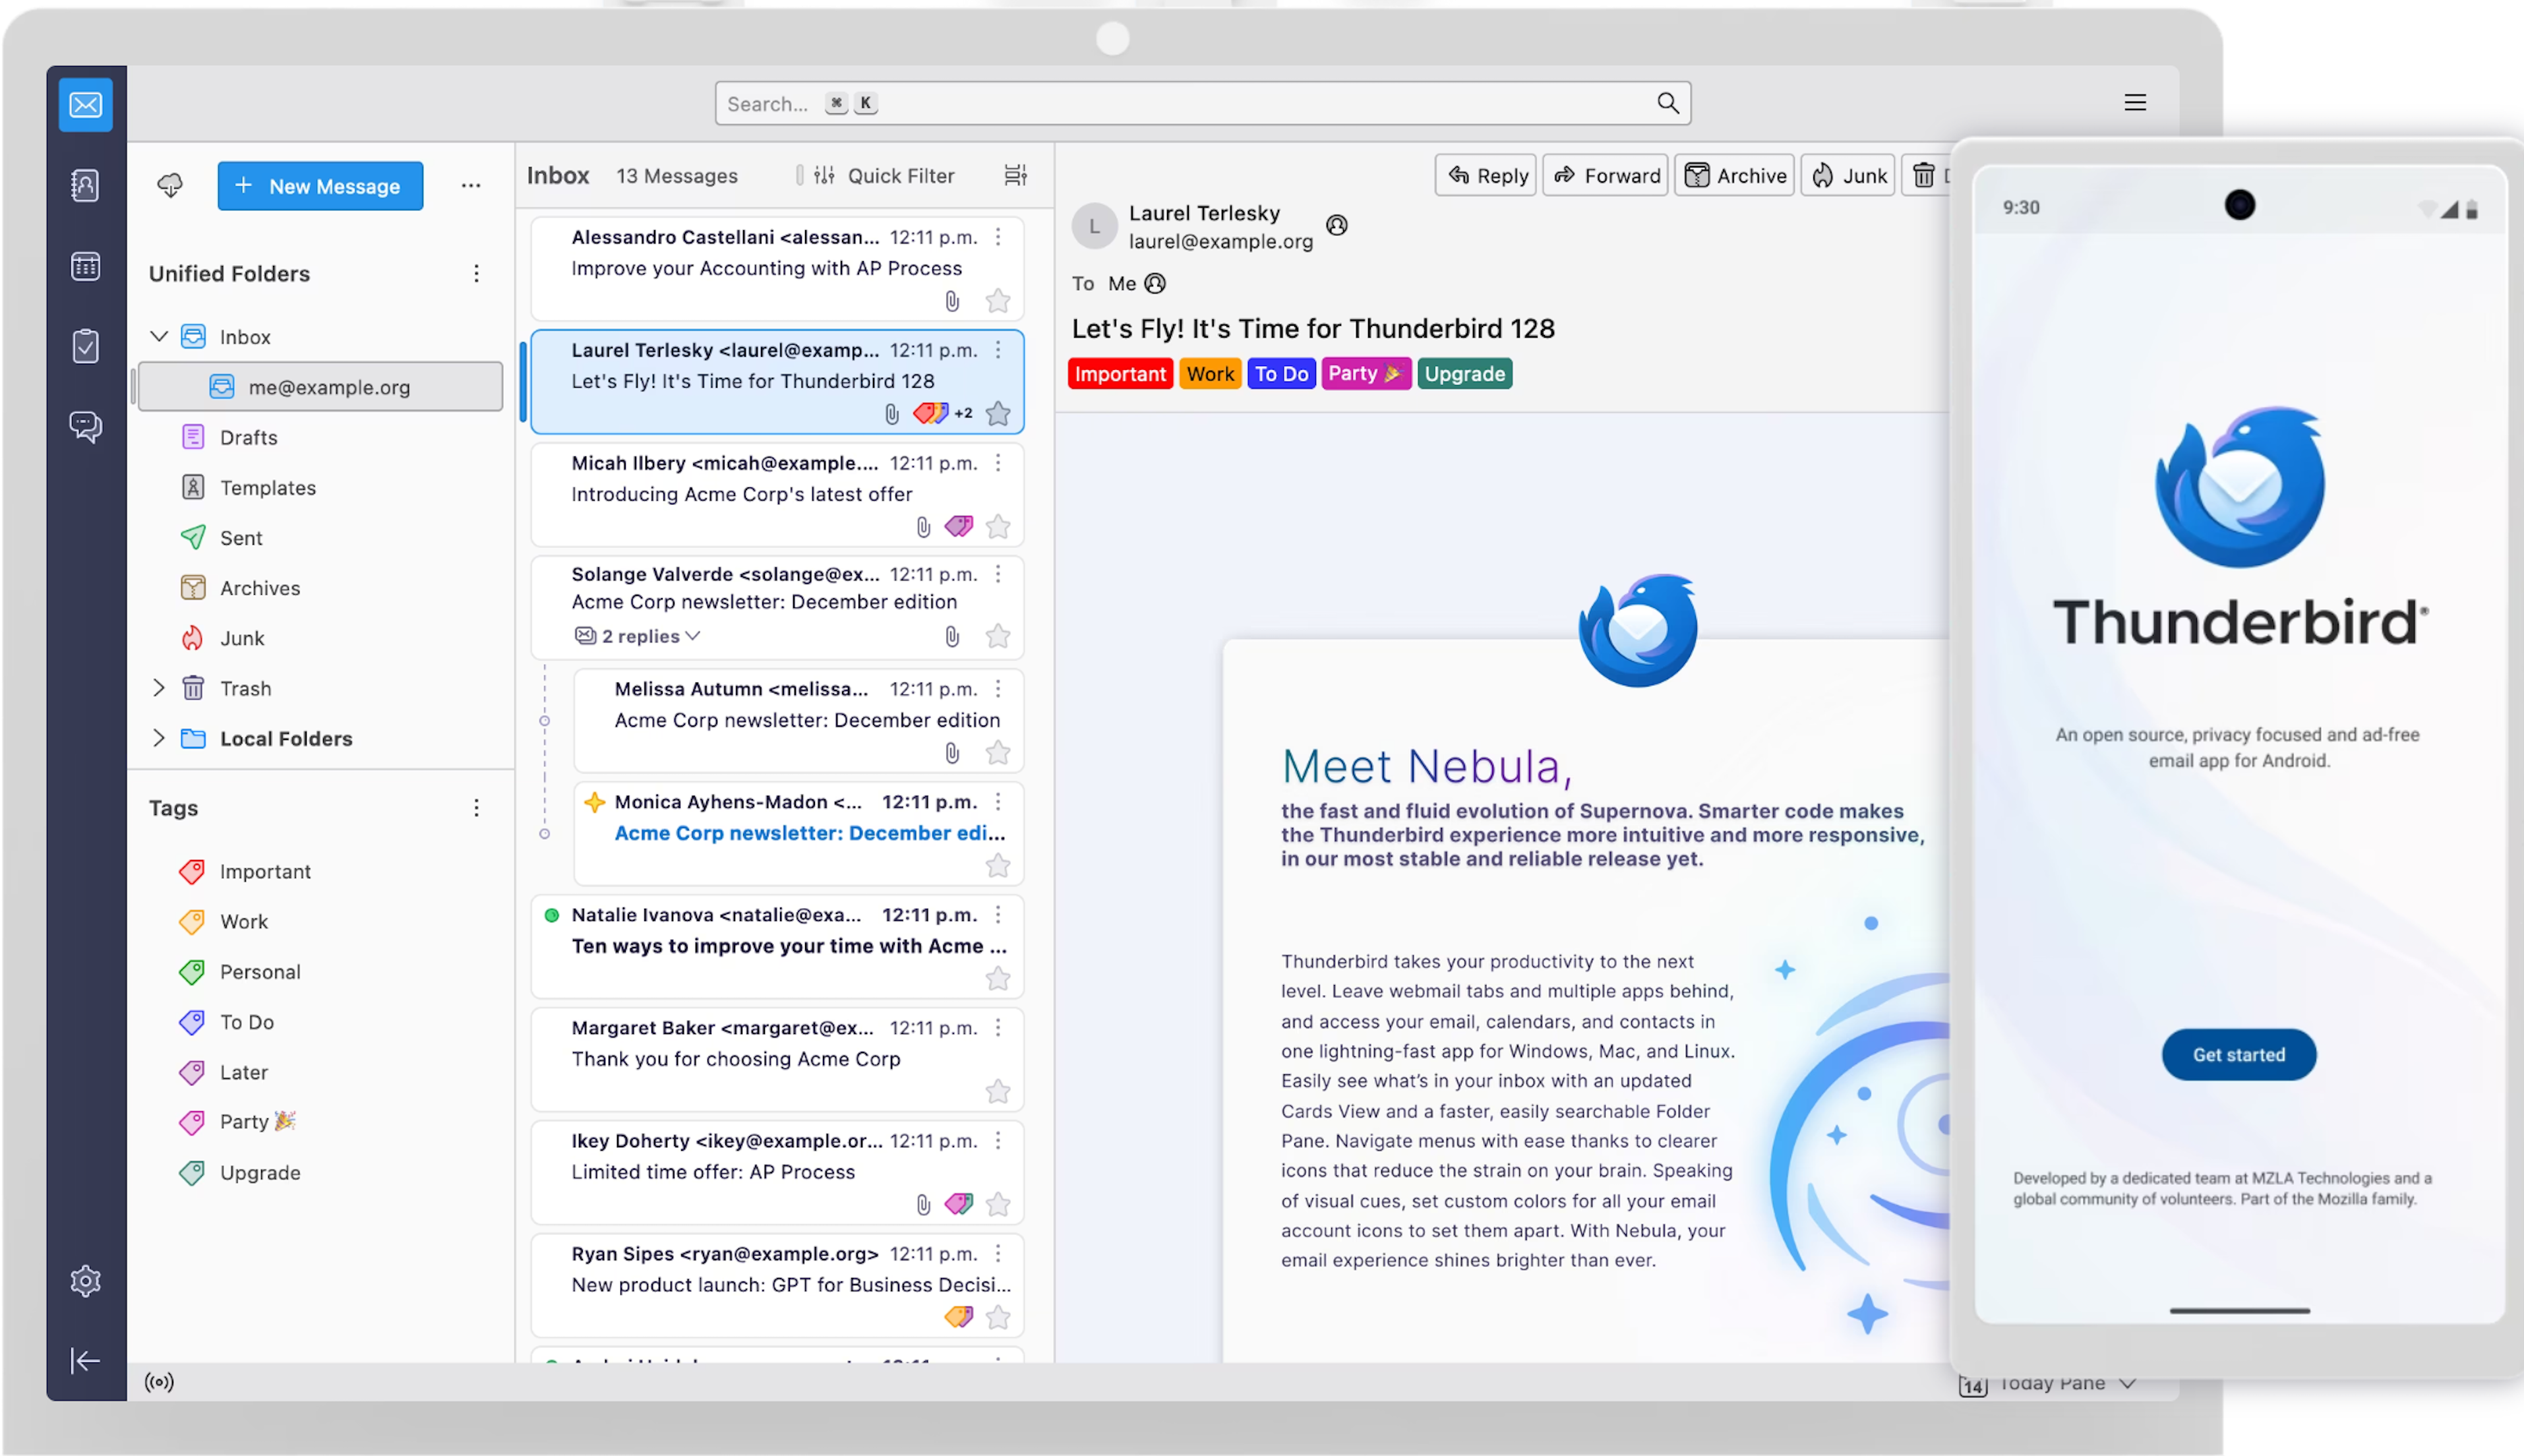Click the New Message button
The height and width of the screenshot is (1456, 2524).
point(320,186)
